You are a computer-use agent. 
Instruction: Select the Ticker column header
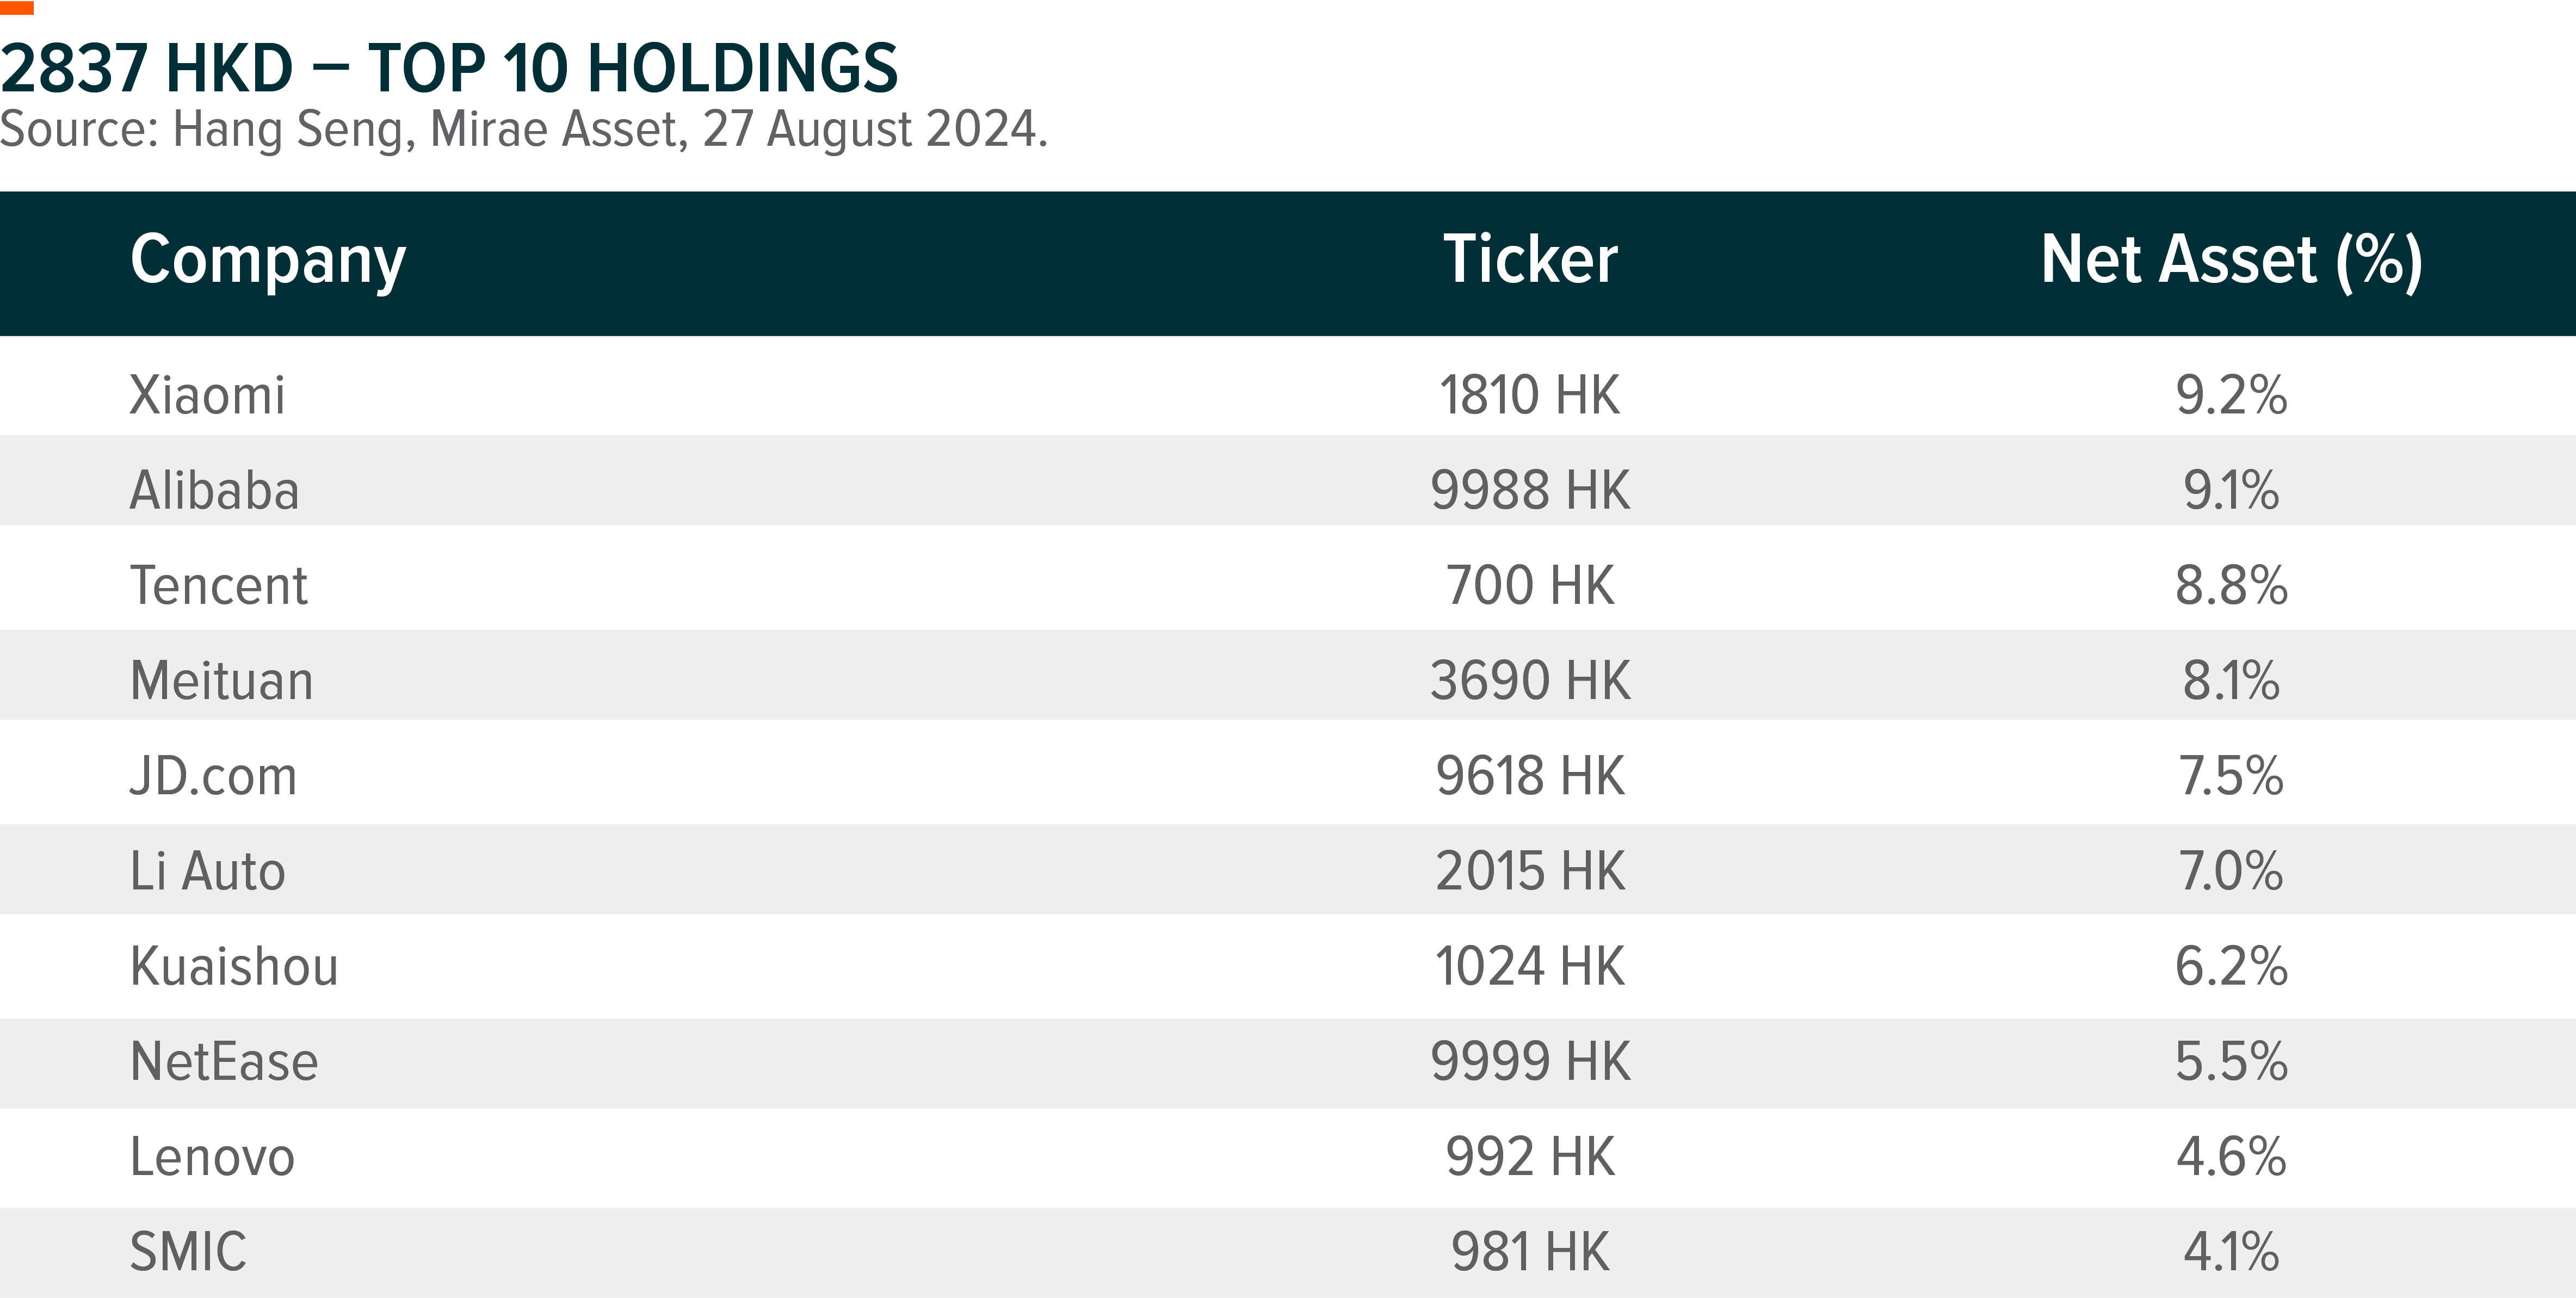[x=1530, y=259]
